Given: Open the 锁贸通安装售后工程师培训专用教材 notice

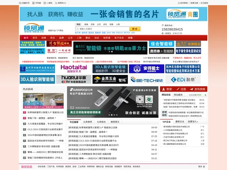Looking at the screenshot, I should 179,103.
